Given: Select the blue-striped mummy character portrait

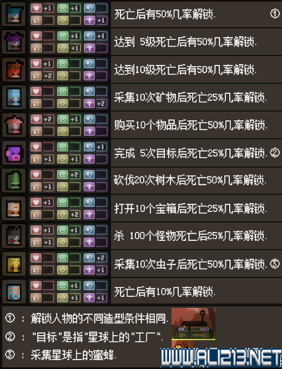Looking at the screenshot, I should (14, 292).
